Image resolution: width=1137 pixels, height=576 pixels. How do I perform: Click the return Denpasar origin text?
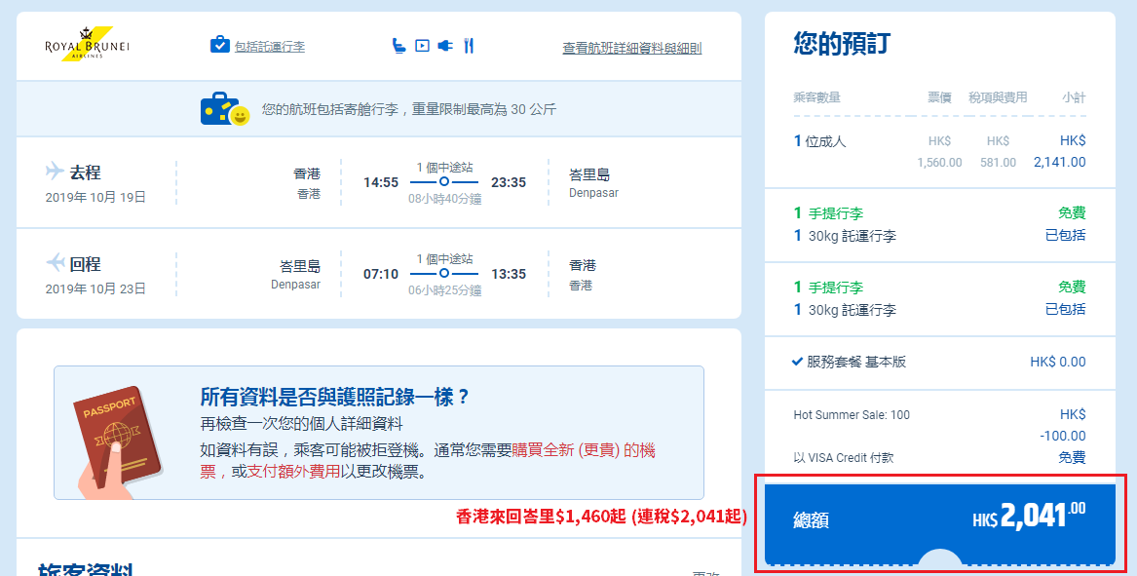[296, 285]
